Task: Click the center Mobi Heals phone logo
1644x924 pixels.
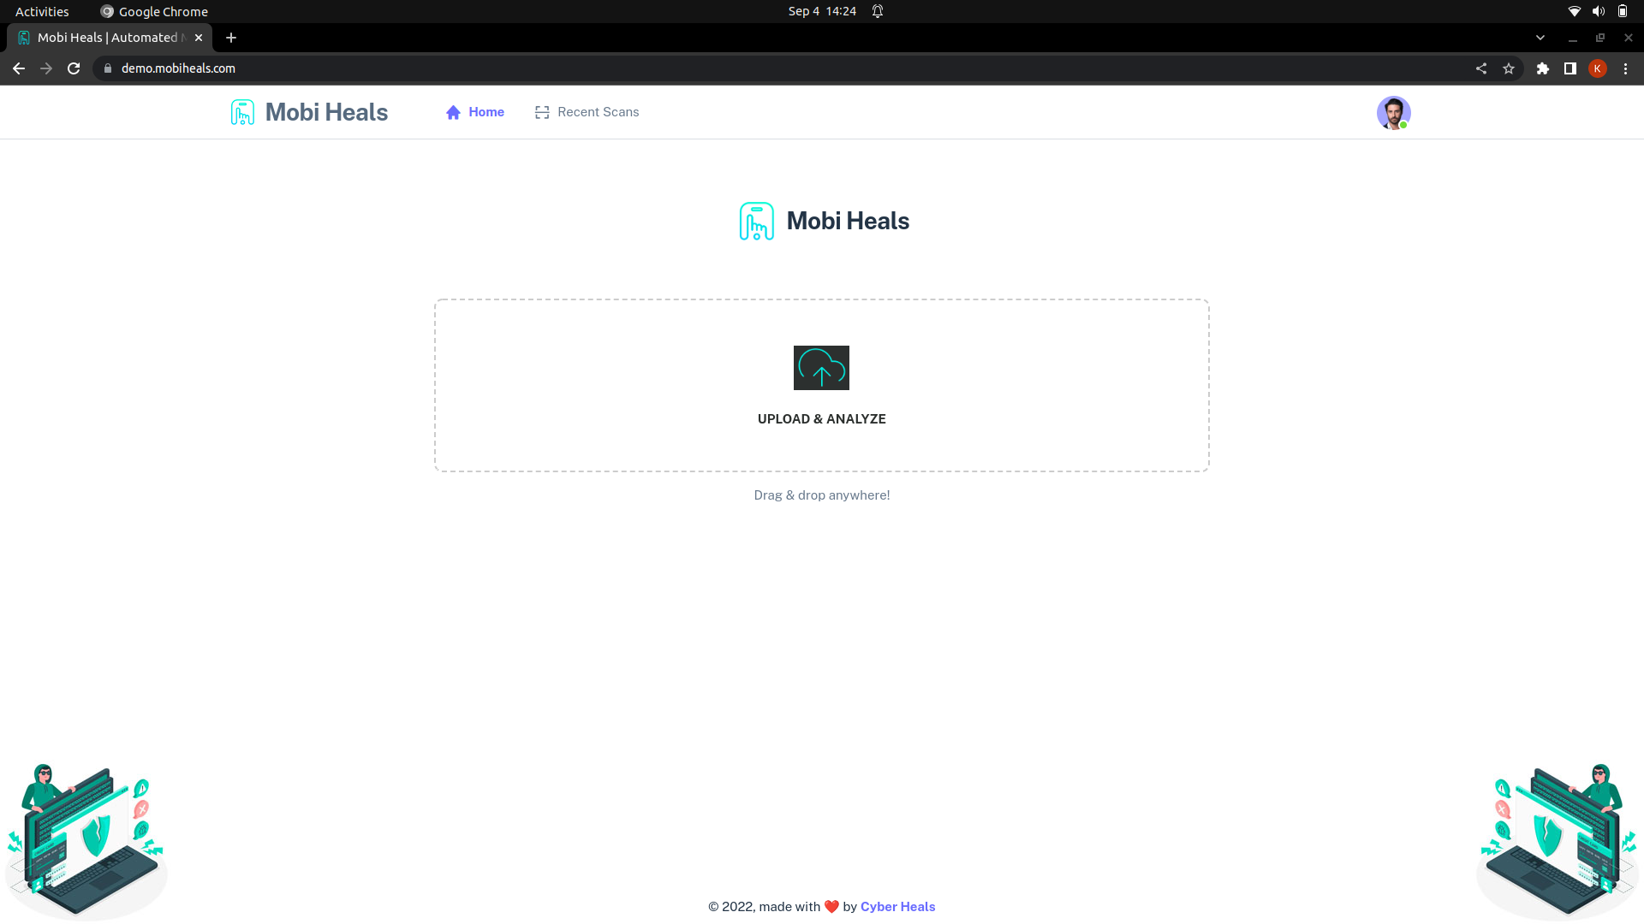Action: [757, 222]
